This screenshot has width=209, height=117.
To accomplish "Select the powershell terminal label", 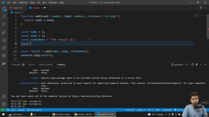I will (x=177, y=65).
